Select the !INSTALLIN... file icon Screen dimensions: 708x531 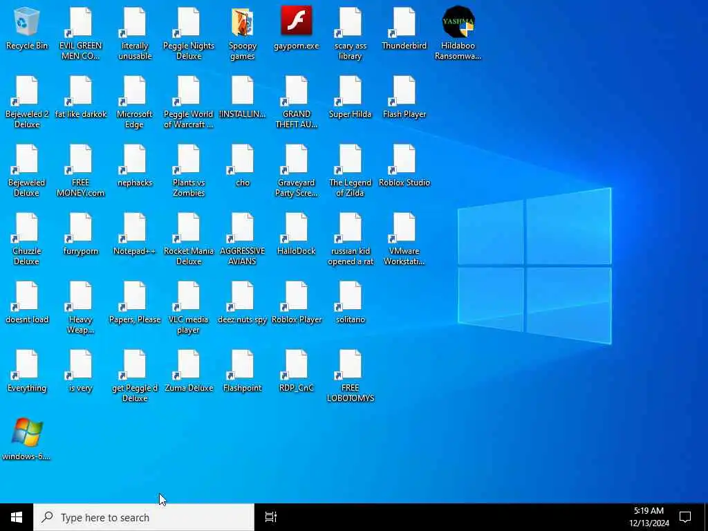[243, 97]
